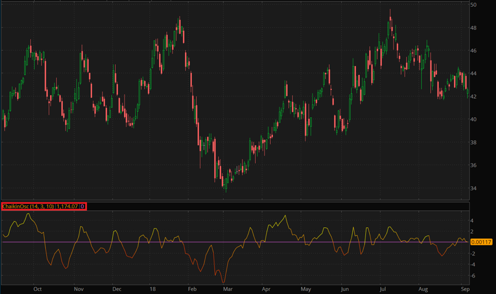Click the 4 level on oscillator axis
The width and height of the screenshot is (496, 294).
pyautogui.click(x=473, y=220)
